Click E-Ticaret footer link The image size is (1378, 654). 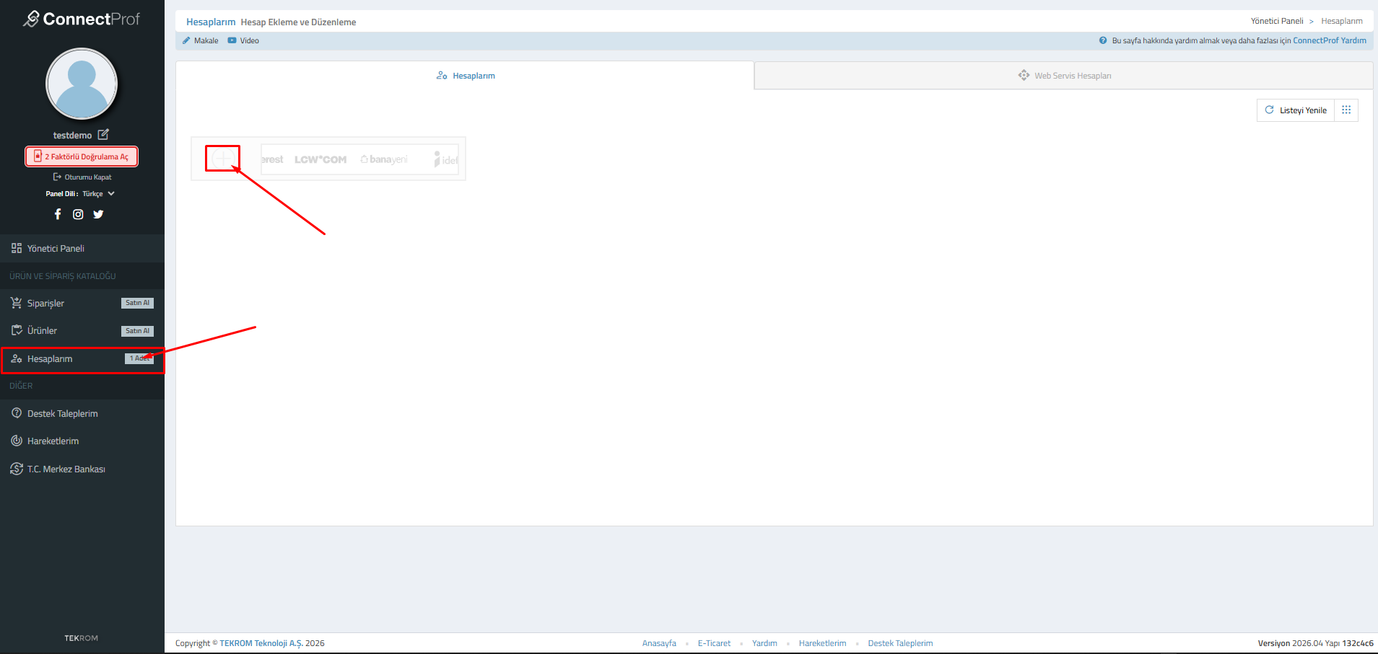pyautogui.click(x=714, y=643)
